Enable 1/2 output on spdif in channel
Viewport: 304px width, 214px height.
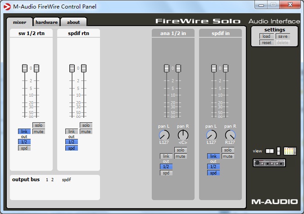point(213,166)
